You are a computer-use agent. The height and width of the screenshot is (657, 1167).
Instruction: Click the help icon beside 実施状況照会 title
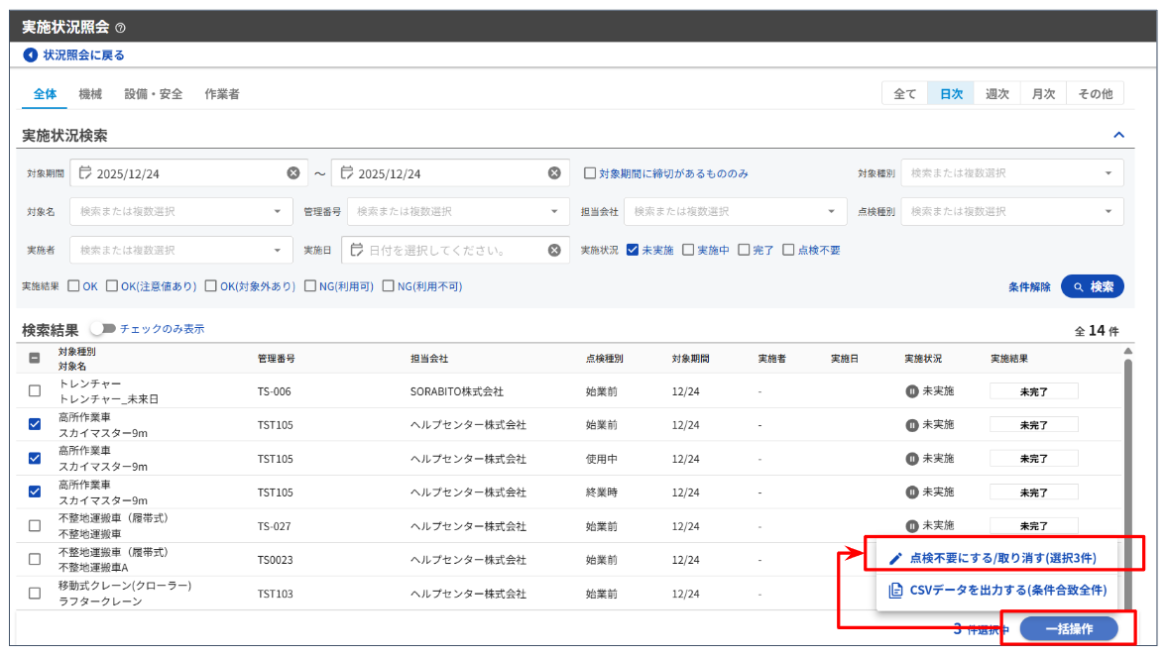pyautogui.click(x=120, y=28)
